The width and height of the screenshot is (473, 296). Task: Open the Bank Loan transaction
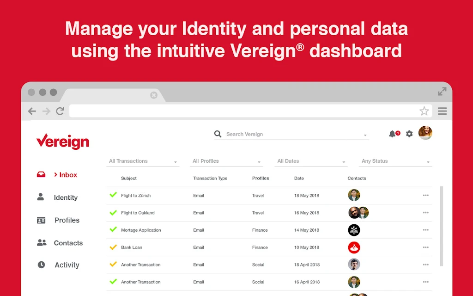pyautogui.click(x=132, y=247)
